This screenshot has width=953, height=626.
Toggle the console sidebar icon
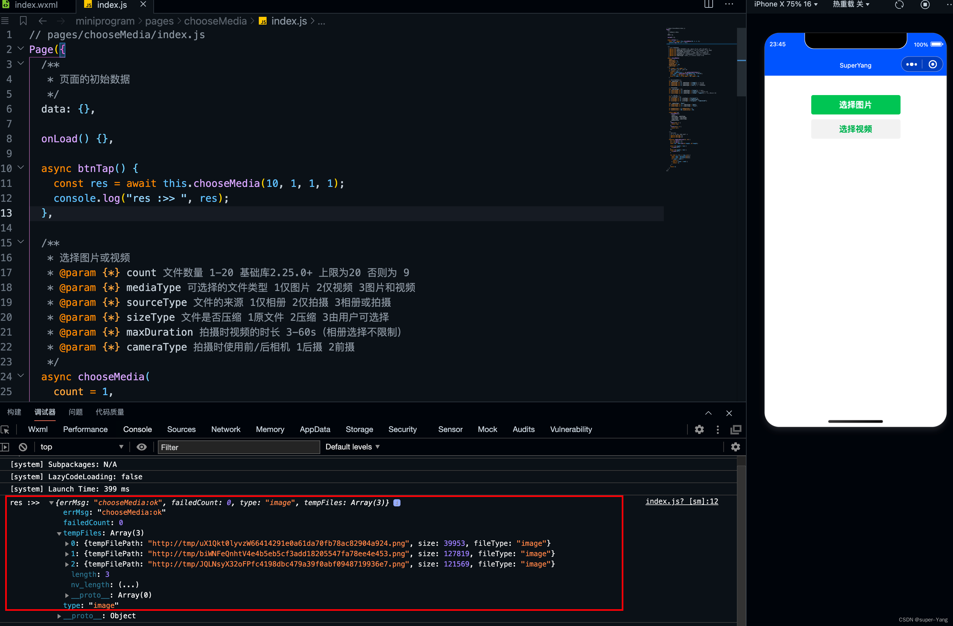point(5,447)
